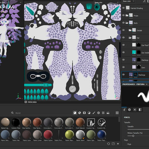
Task: Select the Baked Lighting material thumbnail
Action: click(x=5, y=122)
